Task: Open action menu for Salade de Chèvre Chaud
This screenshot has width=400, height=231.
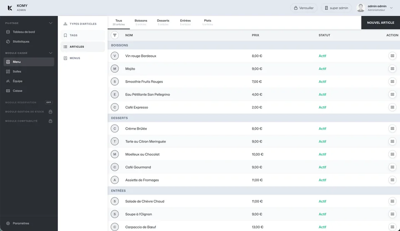Action: pos(392,201)
